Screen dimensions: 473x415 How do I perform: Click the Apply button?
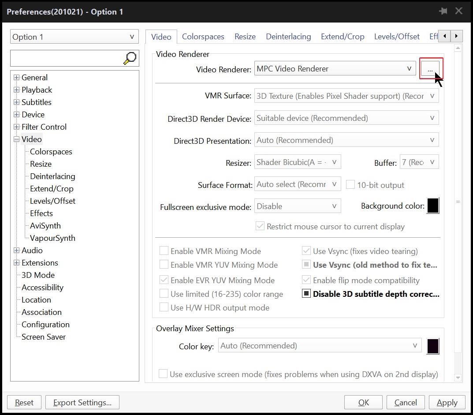(x=447, y=402)
